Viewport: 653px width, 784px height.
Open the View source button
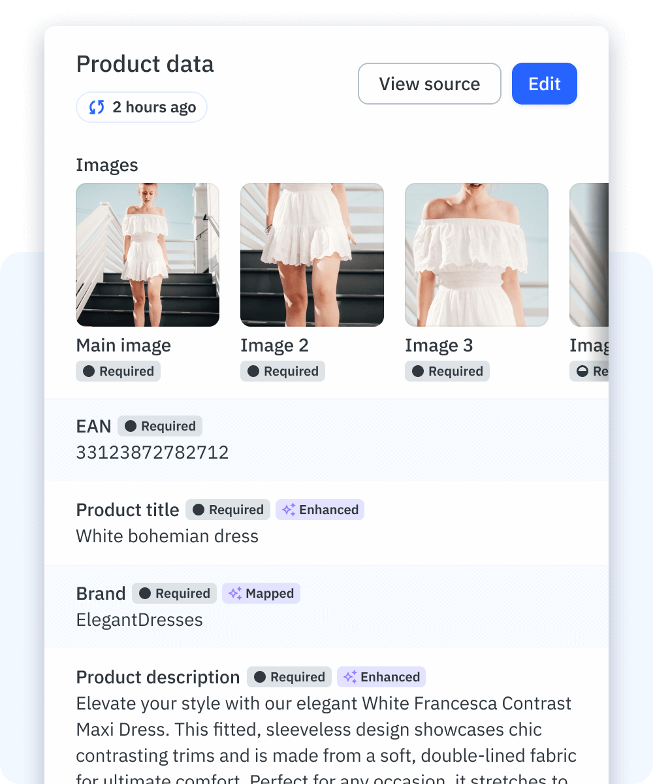click(430, 84)
